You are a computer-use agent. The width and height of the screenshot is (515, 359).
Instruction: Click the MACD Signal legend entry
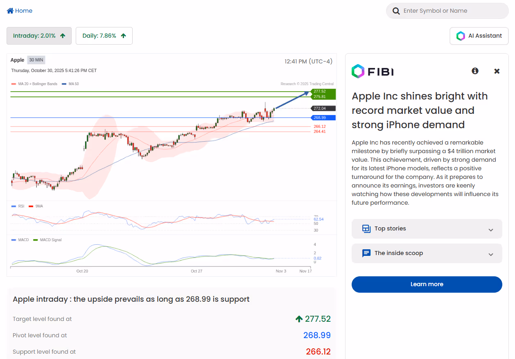[x=47, y=240]
